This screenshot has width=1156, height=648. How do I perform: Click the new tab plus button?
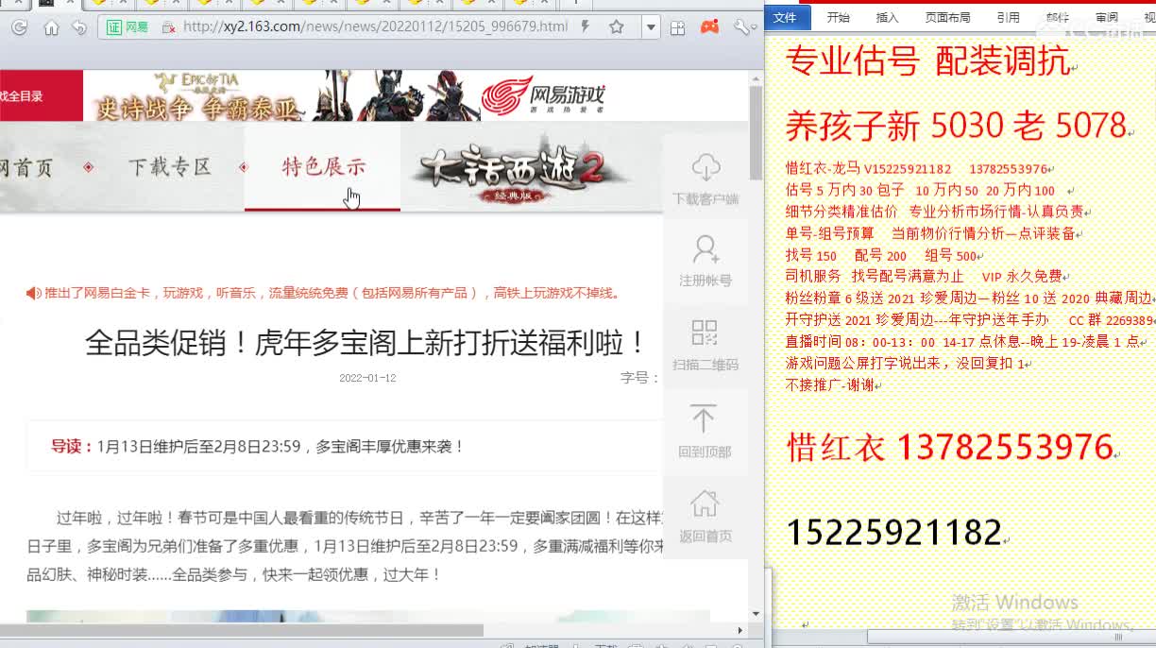click(575, 4)
